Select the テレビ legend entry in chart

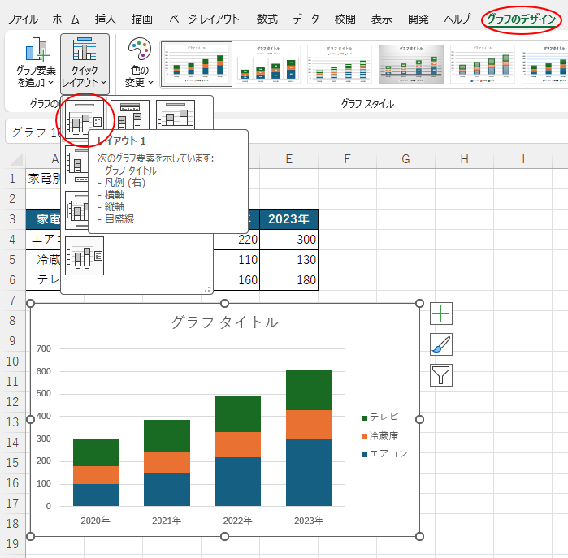pyautogui.click(x=384, y=417)
